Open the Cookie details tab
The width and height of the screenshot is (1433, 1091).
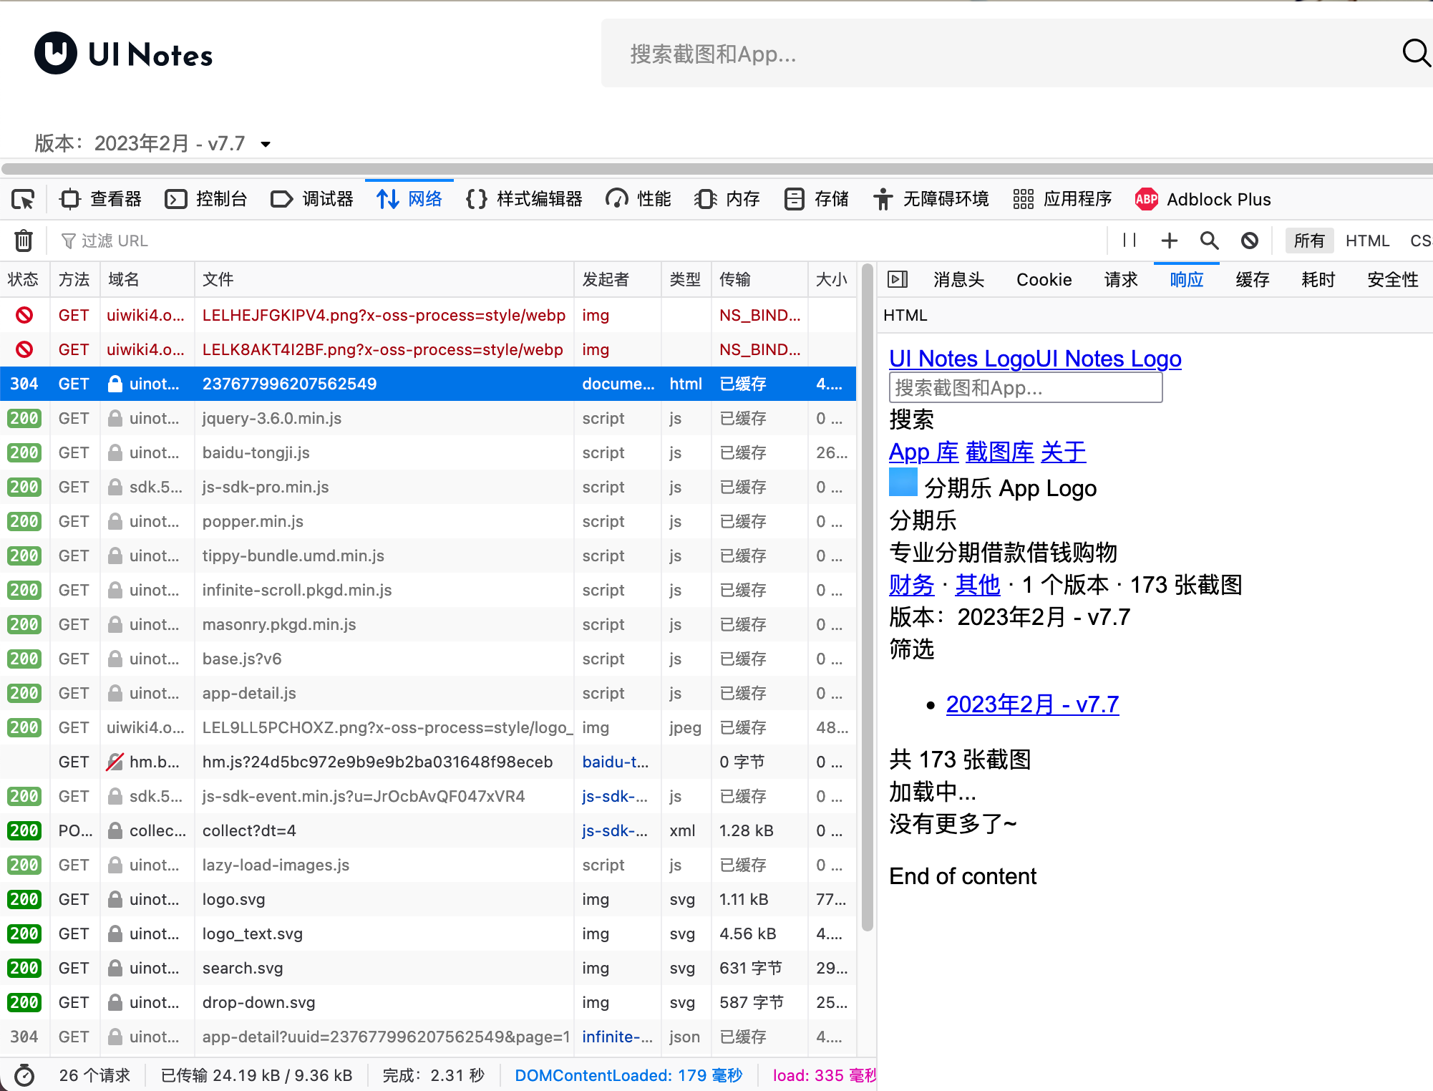pyautogui.click(x=1044, y=279)
